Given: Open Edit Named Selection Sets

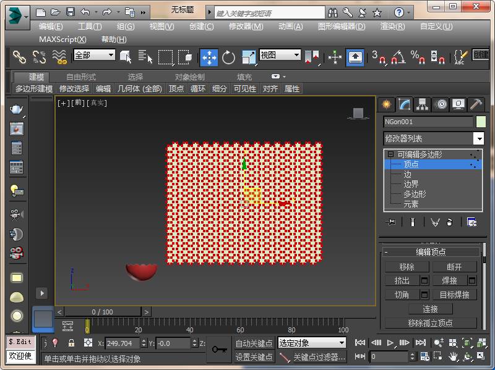Looking at the screenshot, I should 460,57.
